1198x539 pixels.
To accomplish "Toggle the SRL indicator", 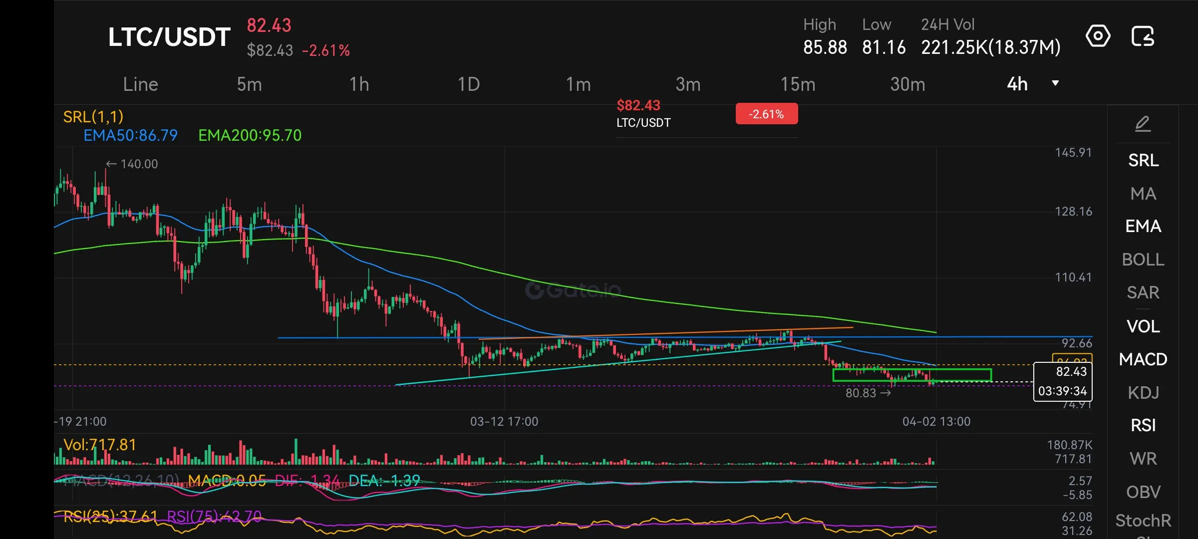I will (x=1143, y=160).
